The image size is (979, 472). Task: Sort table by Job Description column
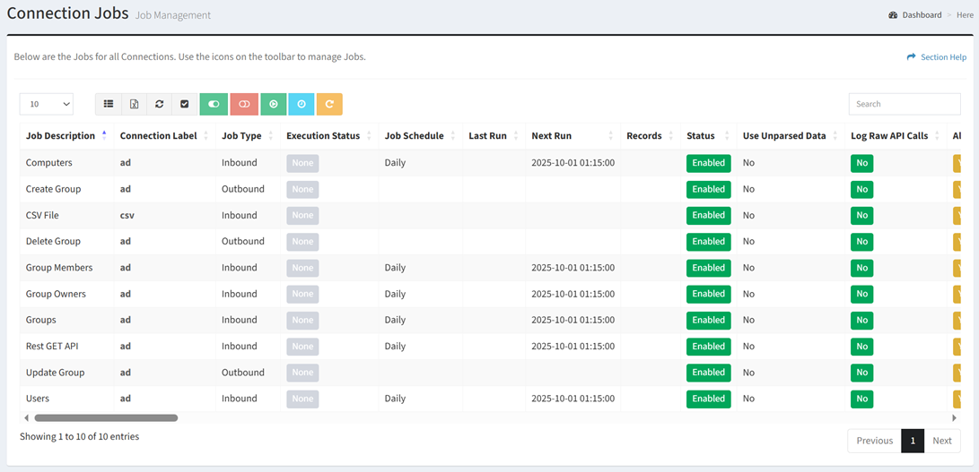point(60,136)
